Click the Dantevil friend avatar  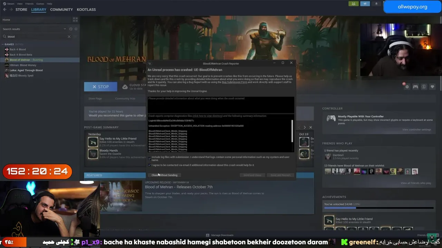(x=328, y=156)
